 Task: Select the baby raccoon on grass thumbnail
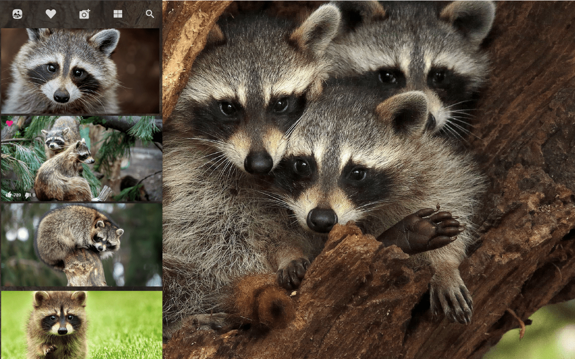[x=81, y=325]
